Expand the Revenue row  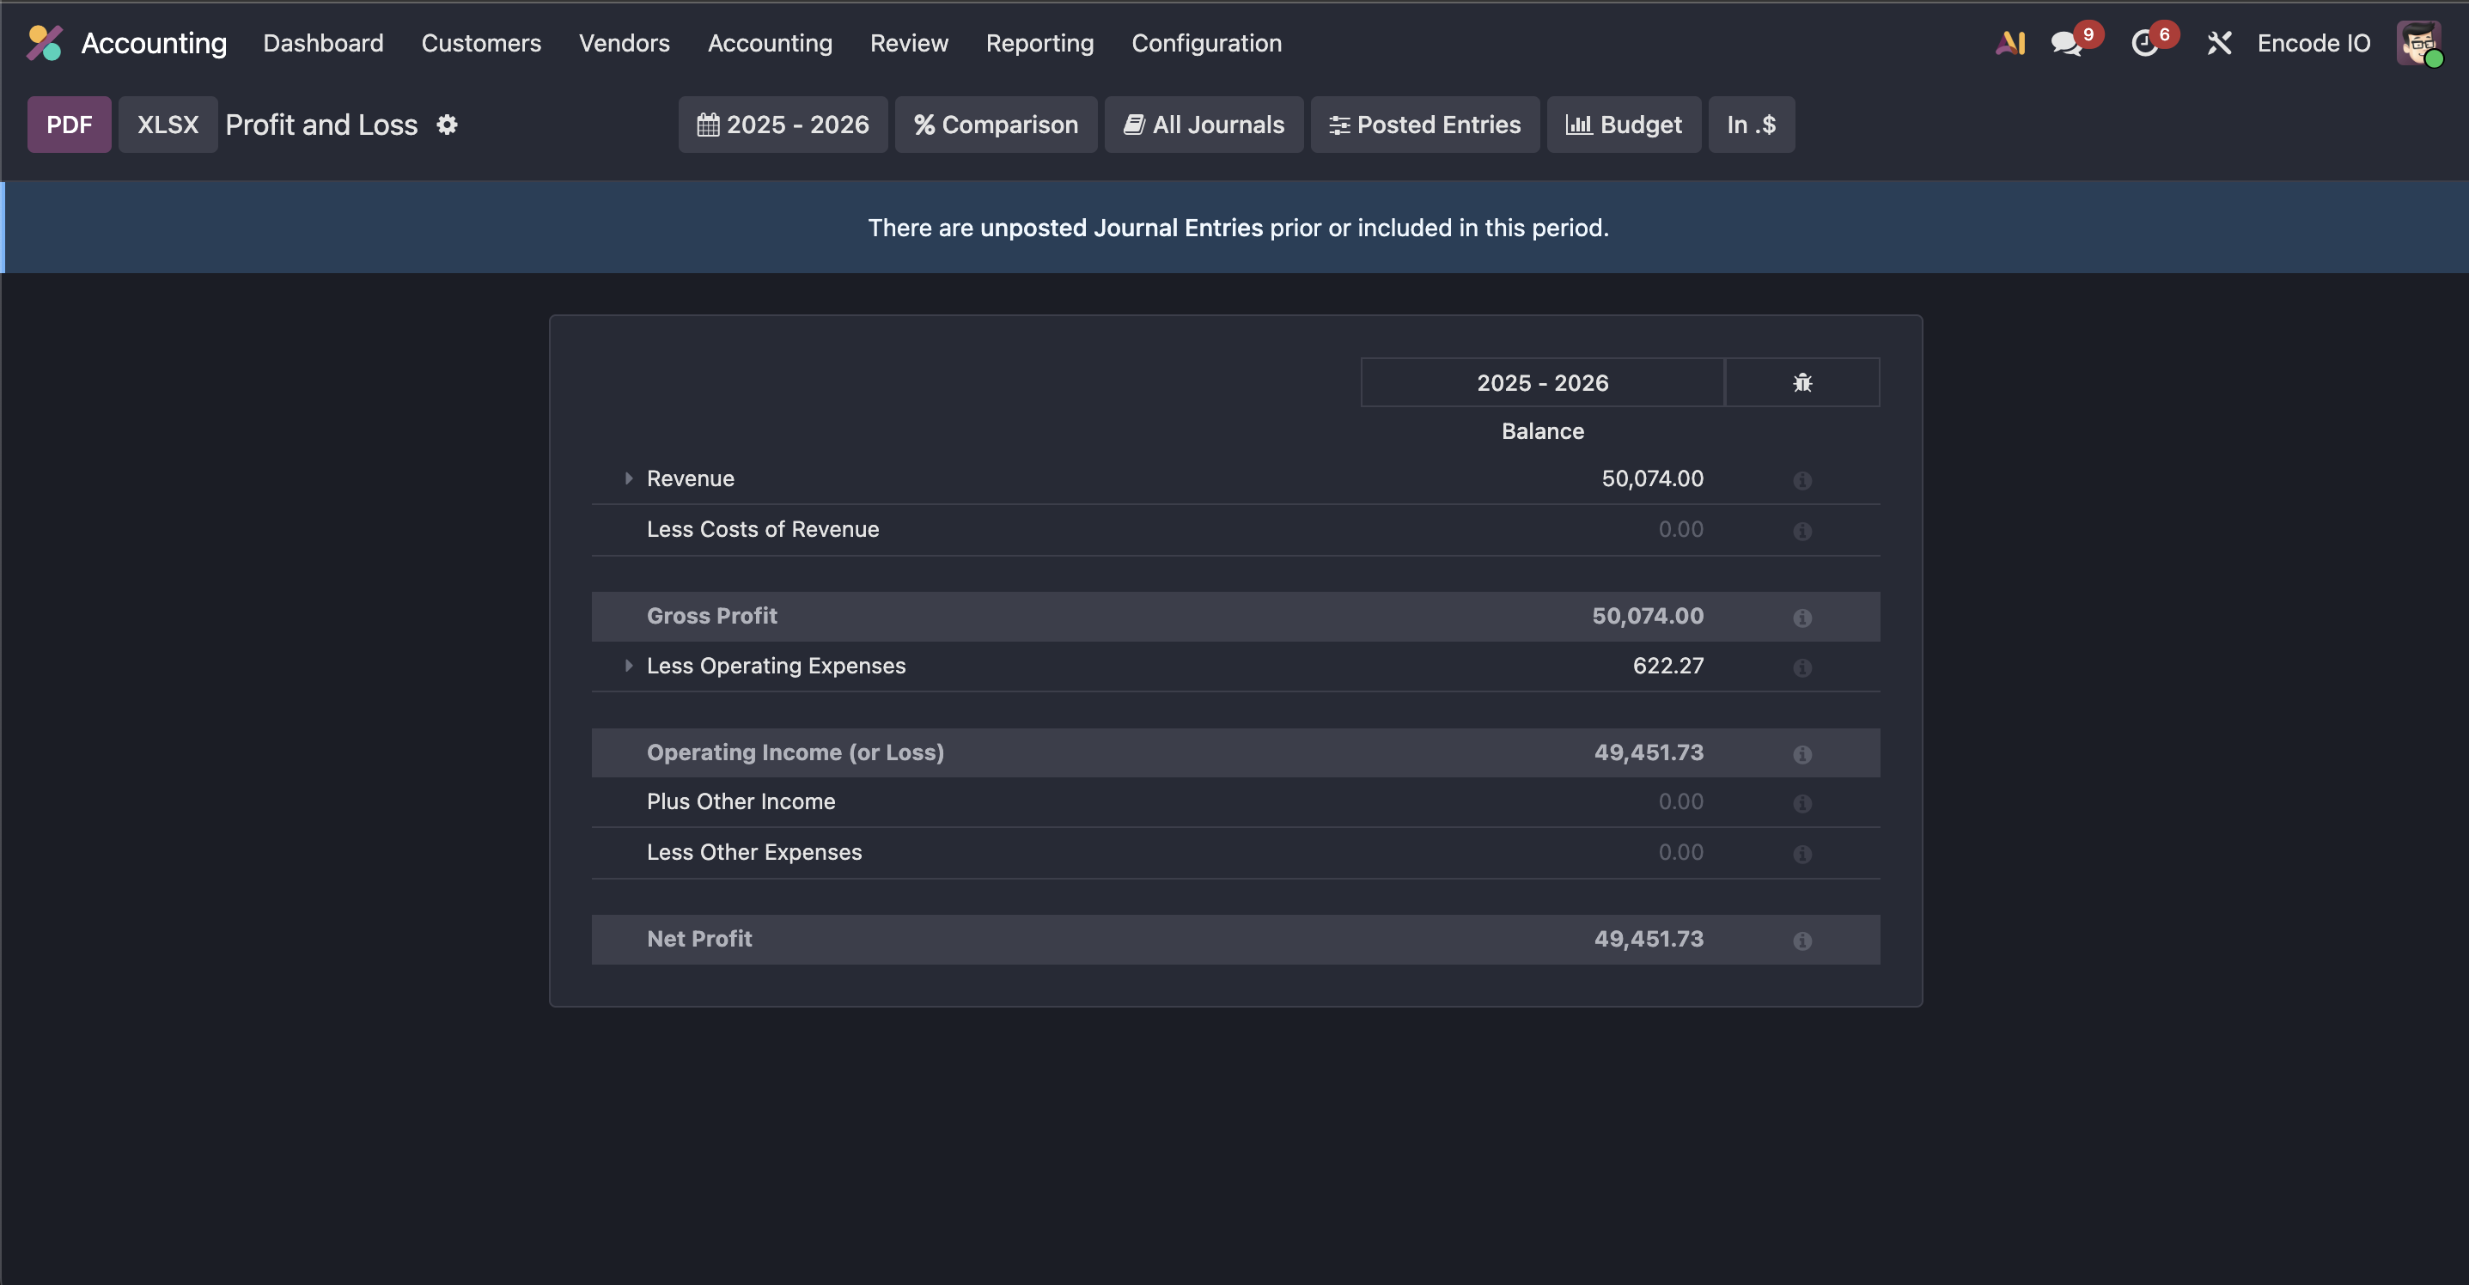pos(629,478)
